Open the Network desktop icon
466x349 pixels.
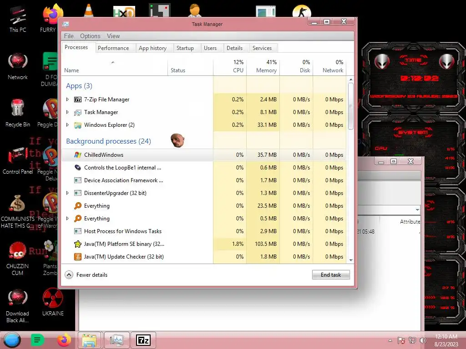(18, 66)
